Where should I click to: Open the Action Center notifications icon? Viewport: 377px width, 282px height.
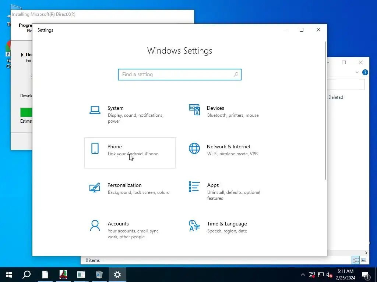click(365, 275)
